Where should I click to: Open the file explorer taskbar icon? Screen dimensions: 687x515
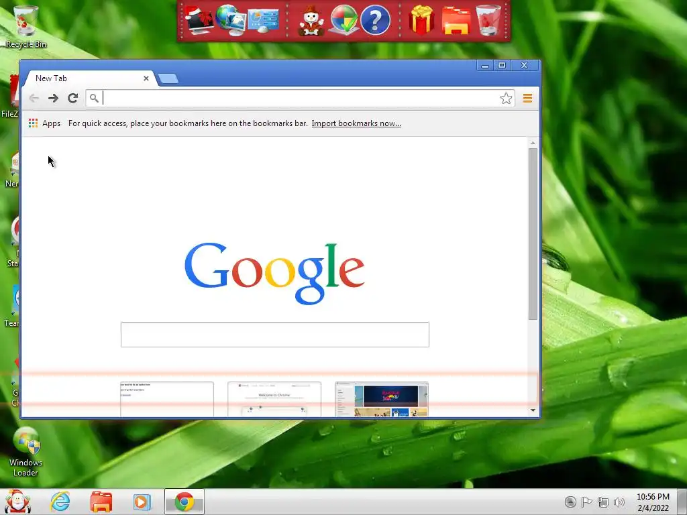101,502
